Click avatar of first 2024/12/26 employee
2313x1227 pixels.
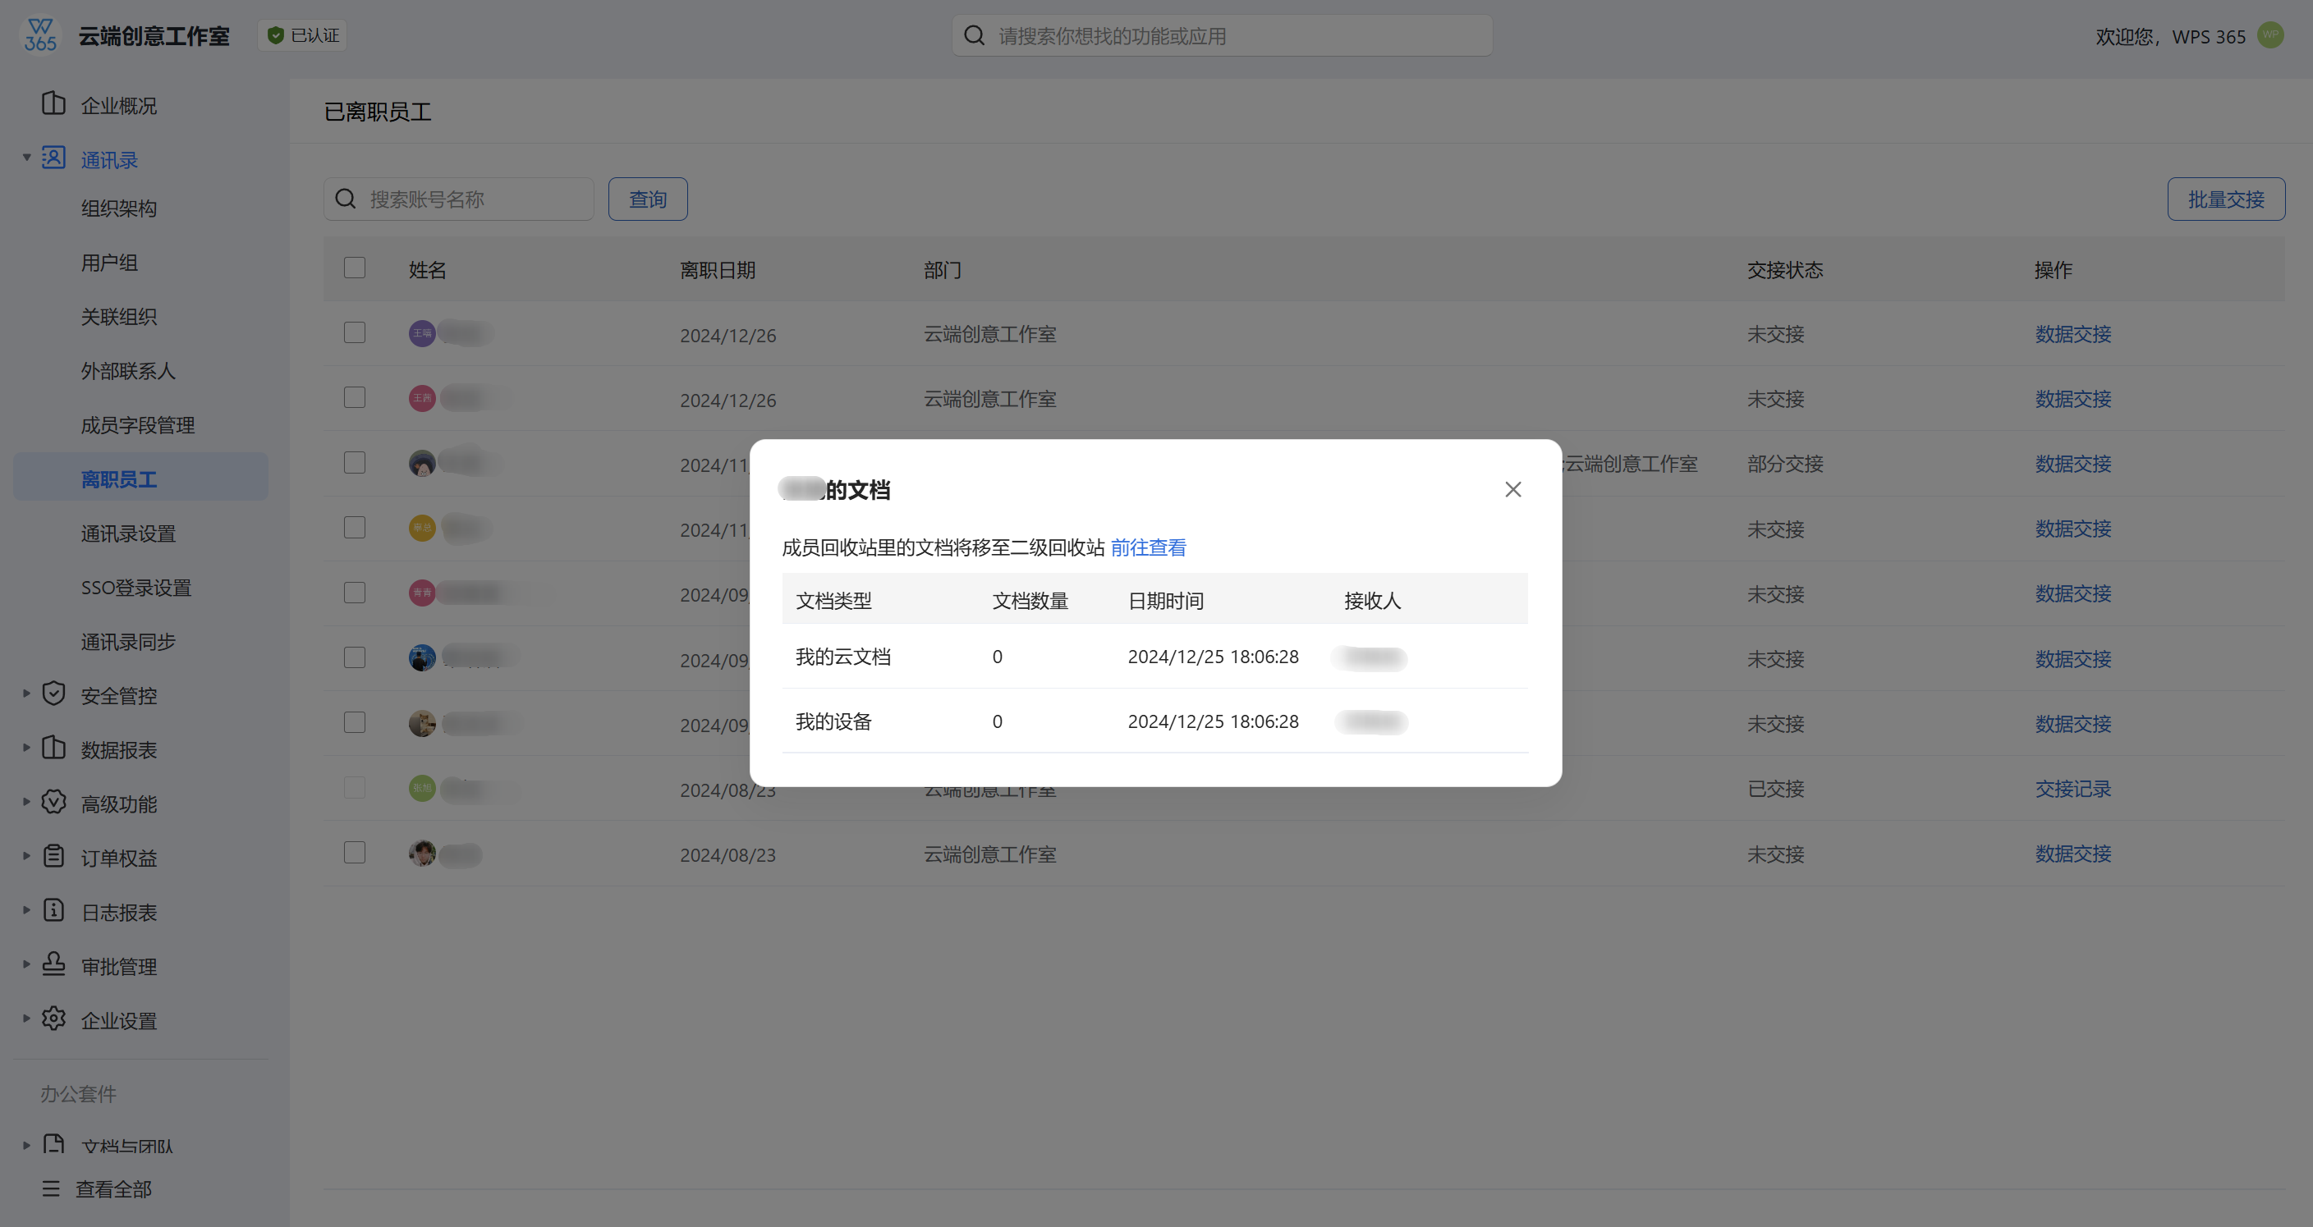coord(422,334)
